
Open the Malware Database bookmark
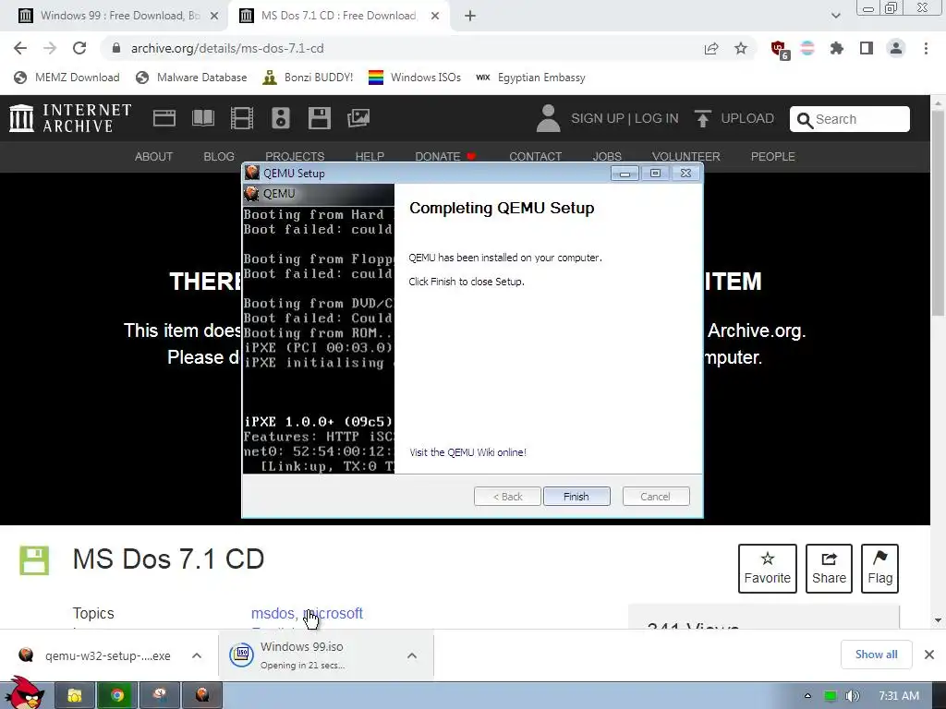pos(191,78)
